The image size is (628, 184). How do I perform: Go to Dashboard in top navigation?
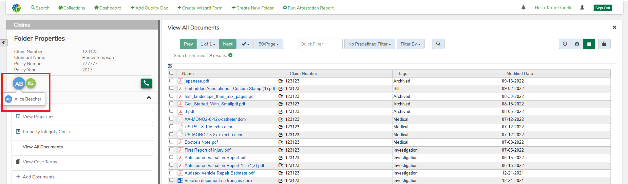[108, 8]
